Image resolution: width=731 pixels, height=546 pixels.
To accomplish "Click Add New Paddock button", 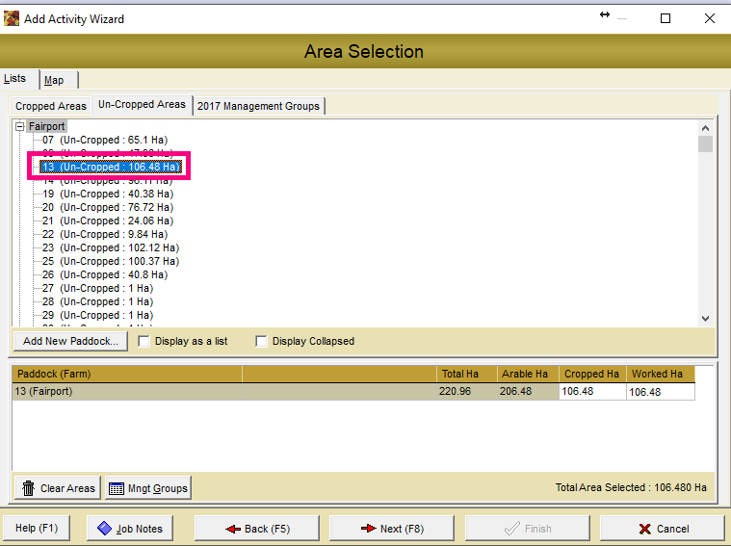I will click(x=70, y=341).
